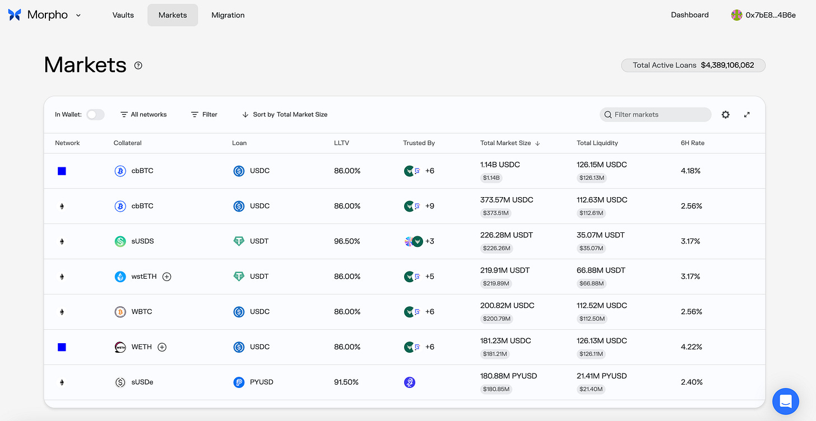
Task: Click 4.22% rate in WETH row
Action: [692, 347]
